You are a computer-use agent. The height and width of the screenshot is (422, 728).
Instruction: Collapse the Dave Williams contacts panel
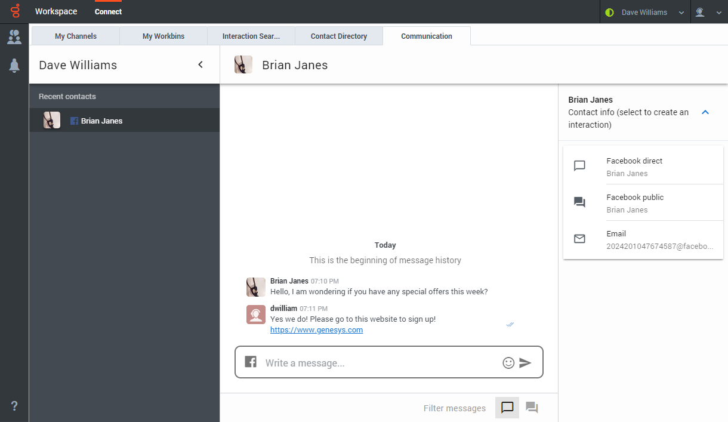[x=200, y=65]
